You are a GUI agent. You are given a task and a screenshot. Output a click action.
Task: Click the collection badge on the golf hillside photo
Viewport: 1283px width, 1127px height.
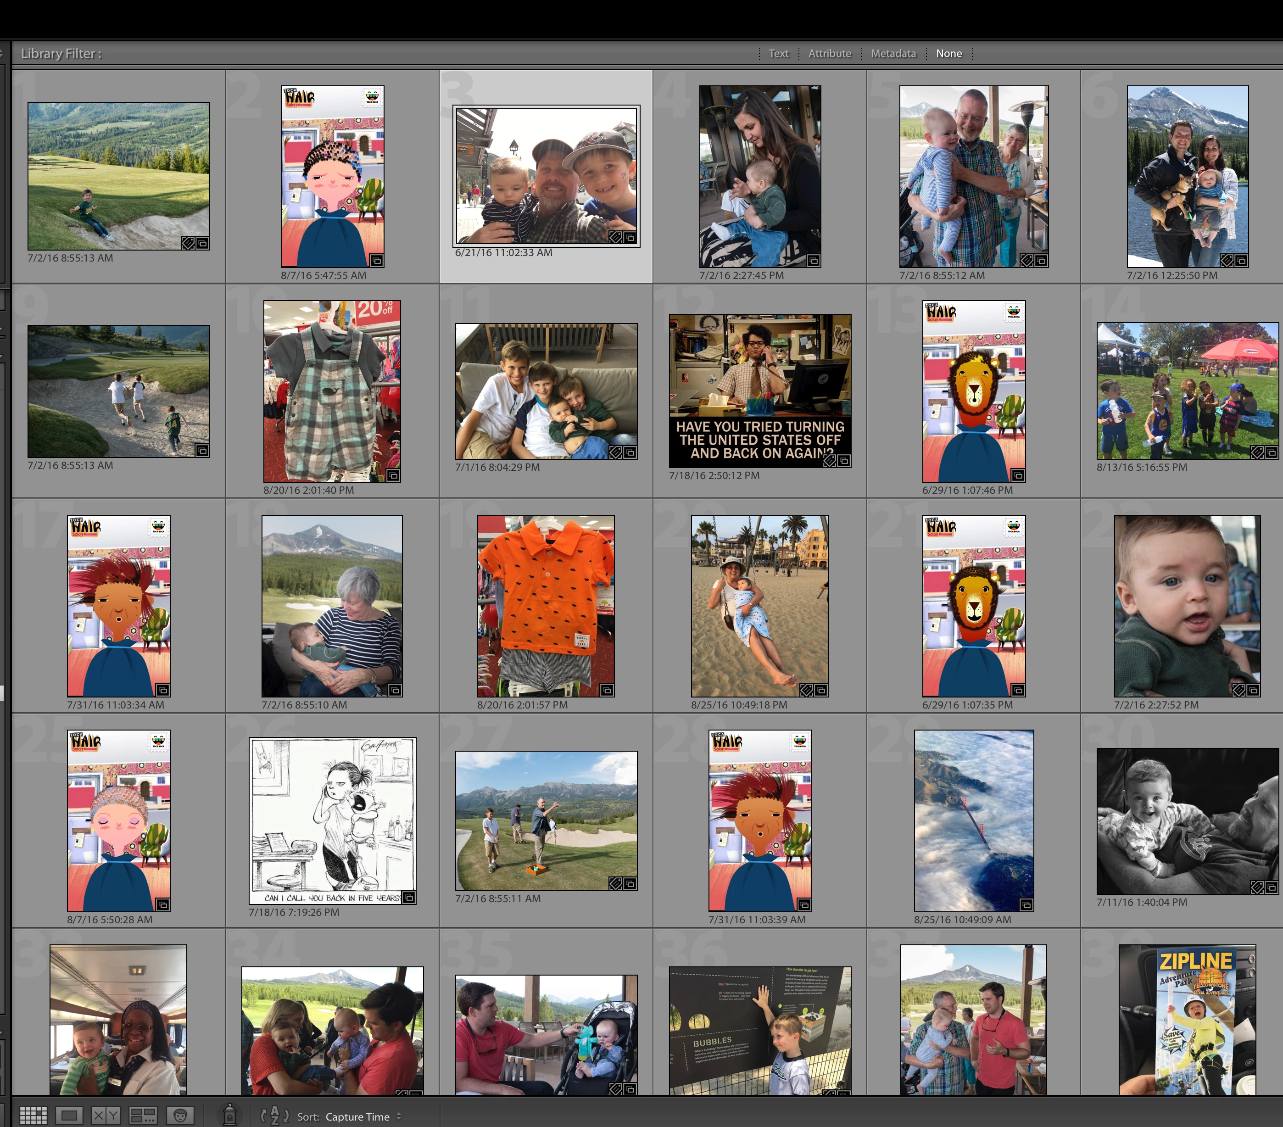coord(202,243)
